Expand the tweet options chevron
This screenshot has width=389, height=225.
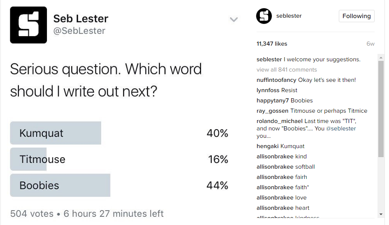[x=234, y=19]
